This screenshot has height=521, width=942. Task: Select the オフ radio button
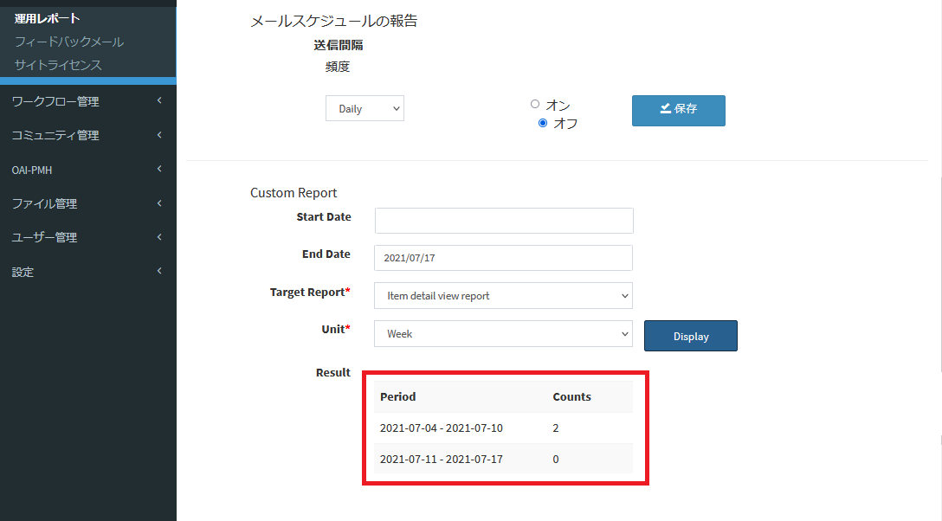(543, 123)
